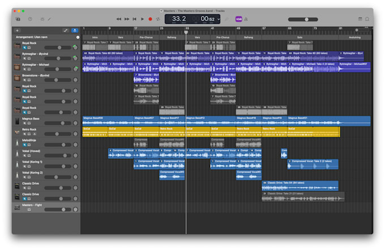Click the 33.2 bar position display
This screenshot has height=250, width=385.
point(179,19)
